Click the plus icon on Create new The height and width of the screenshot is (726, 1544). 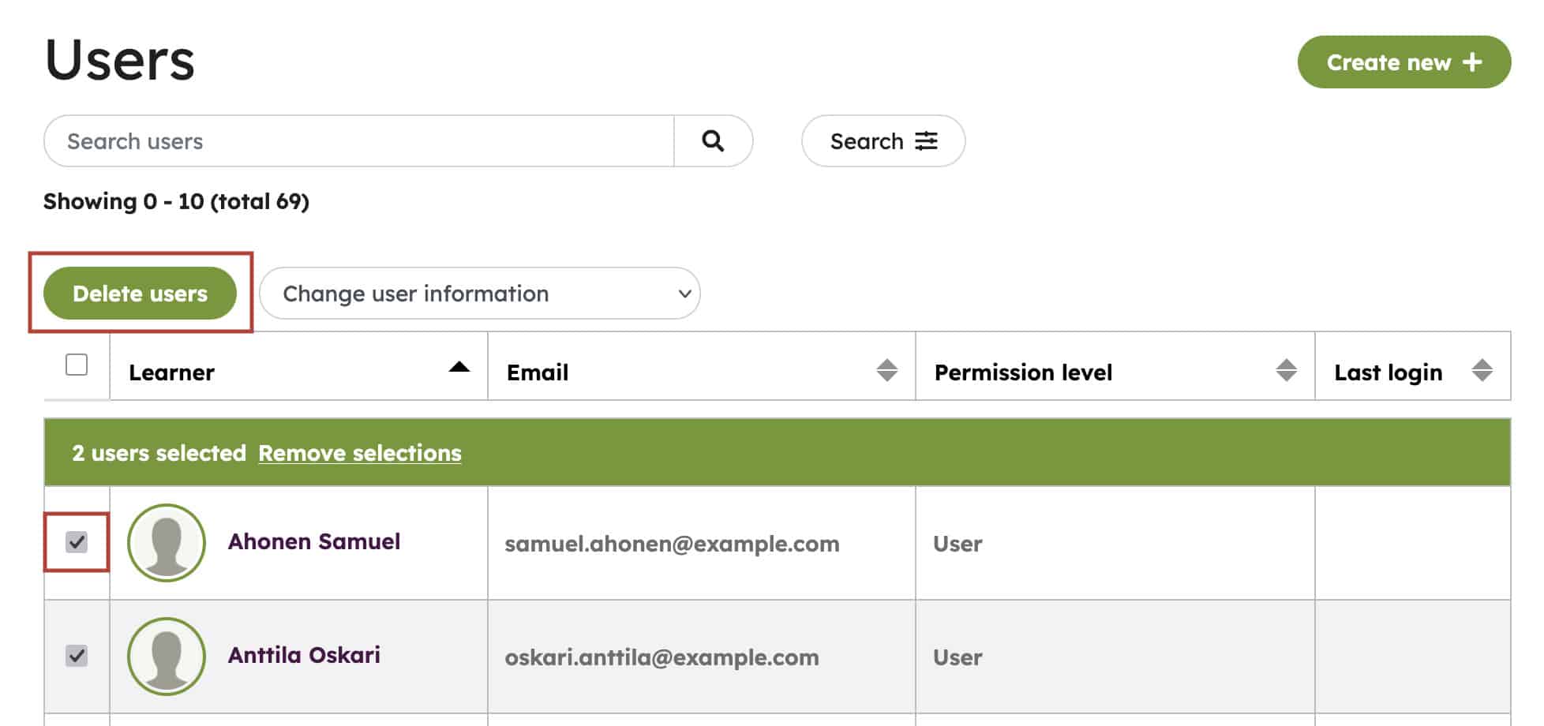(1472, 62)
